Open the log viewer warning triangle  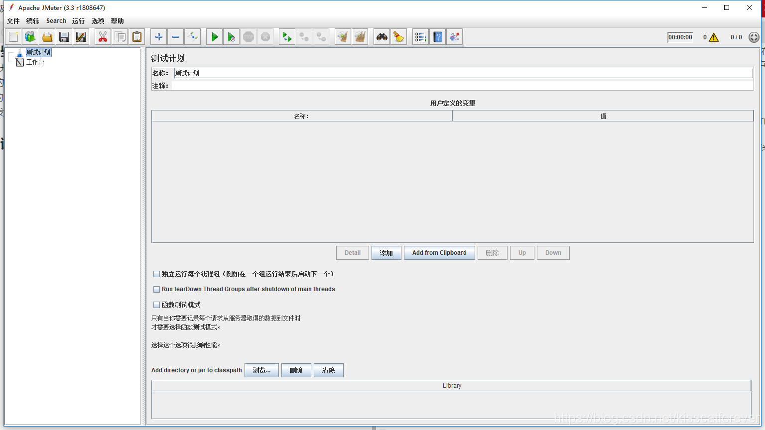point(714,37)
